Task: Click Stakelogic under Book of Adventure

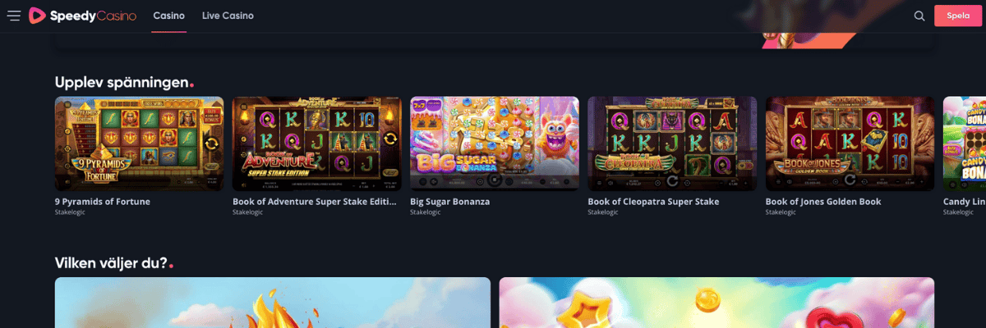Action: click(x=247, y=212)
